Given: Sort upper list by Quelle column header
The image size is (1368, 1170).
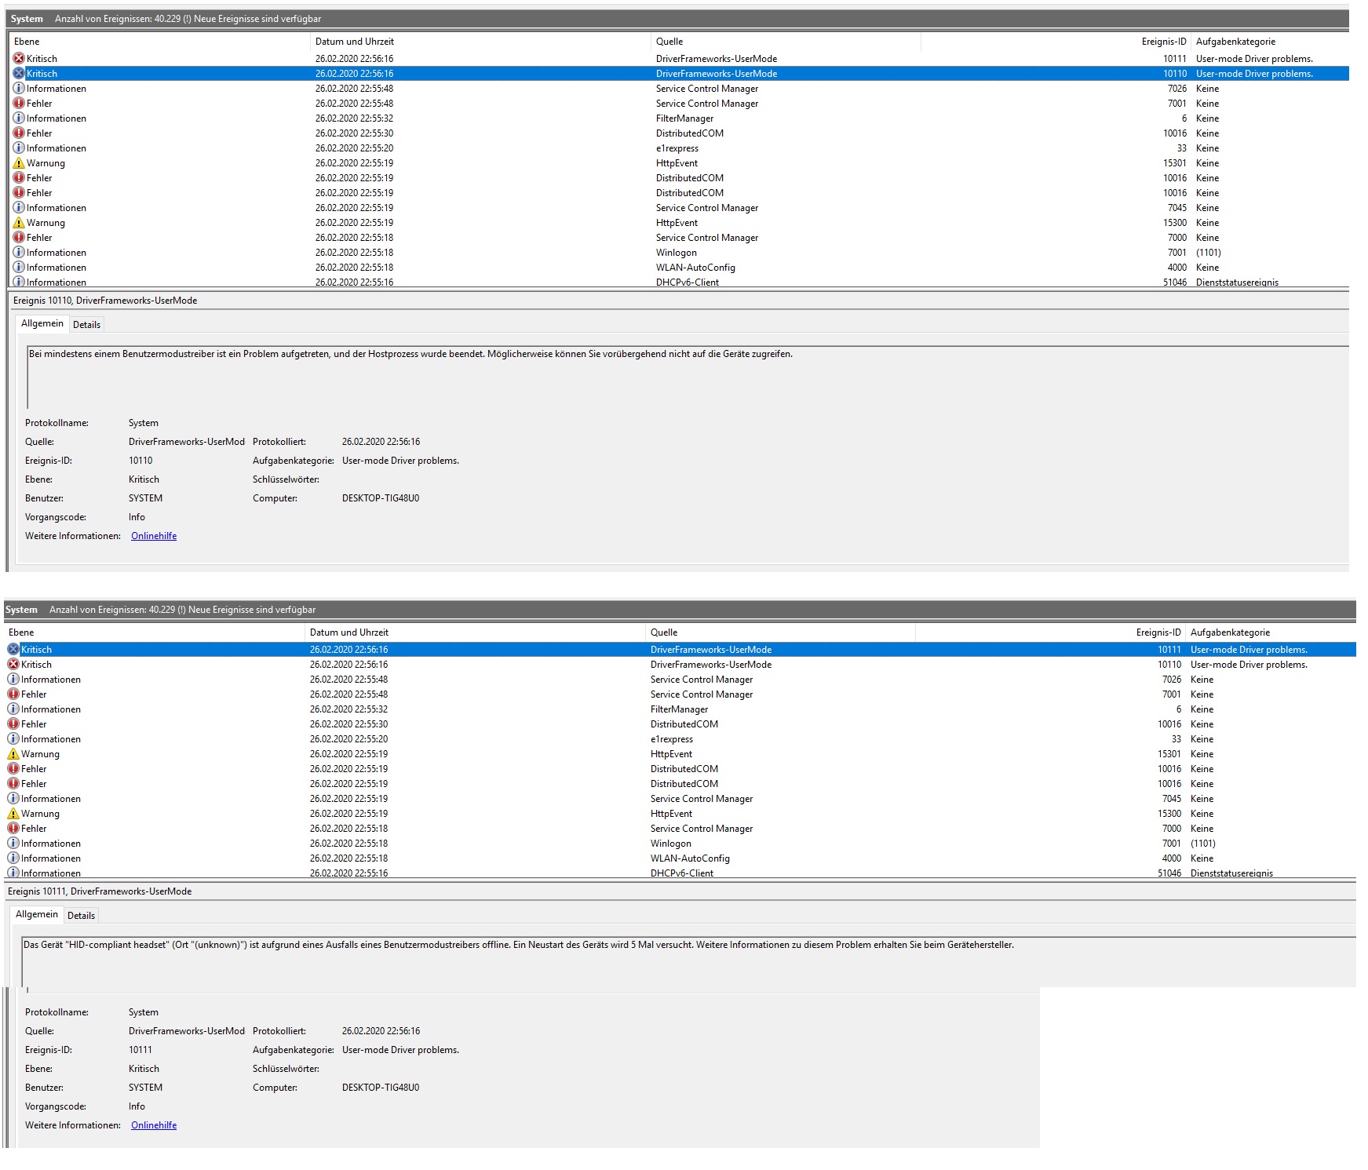Looking at the screenshot, I should click(x=786, y=42).
